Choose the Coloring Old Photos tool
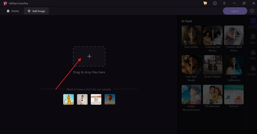The height and width of the screenshot is (134, 257). (213, 35)
